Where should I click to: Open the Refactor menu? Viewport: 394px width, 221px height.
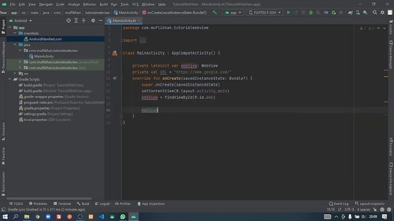point(89,4)
